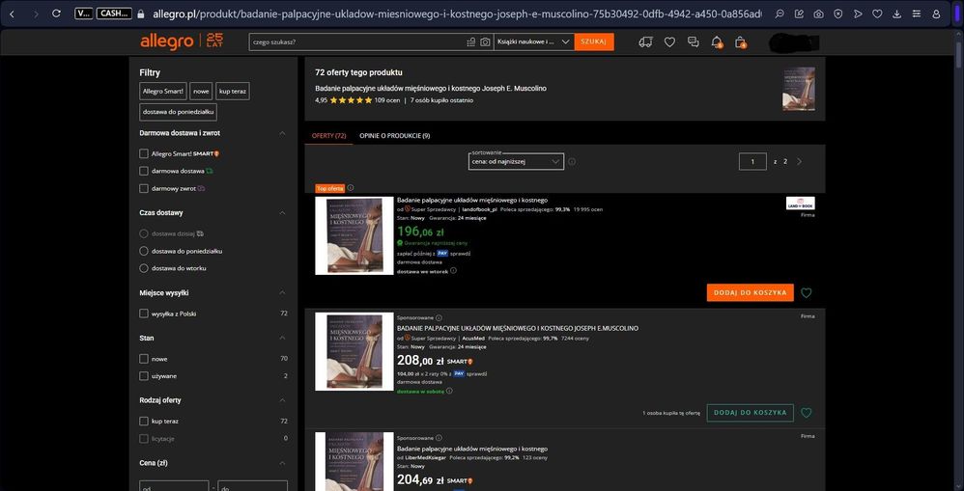Click the site padlock security icon

pos(141,14)
